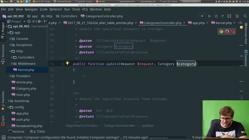Open the View menu
The width and height of the screenshot is (249, 140).
coord(19,9)
